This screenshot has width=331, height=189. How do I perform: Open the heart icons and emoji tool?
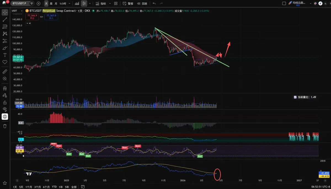[x=5, y=62]
